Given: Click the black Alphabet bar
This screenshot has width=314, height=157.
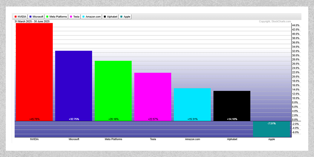Looking at the screenshot, I should [x=232, y=106].
